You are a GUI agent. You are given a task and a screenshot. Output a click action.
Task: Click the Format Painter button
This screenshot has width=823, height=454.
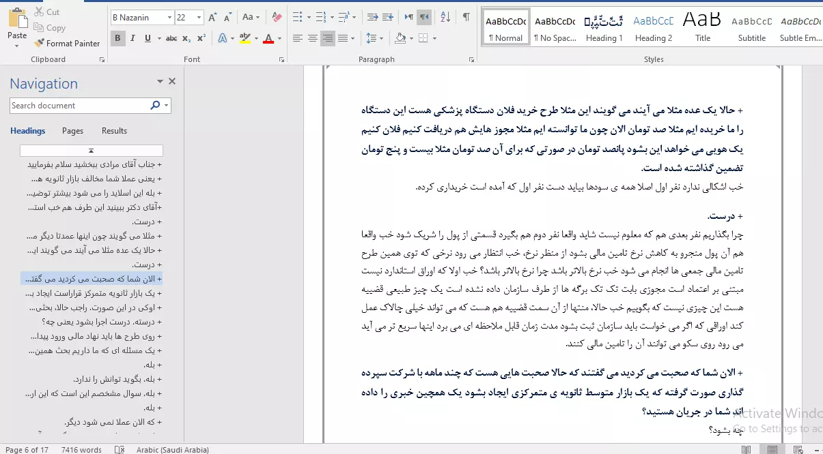tap(67, 43)
